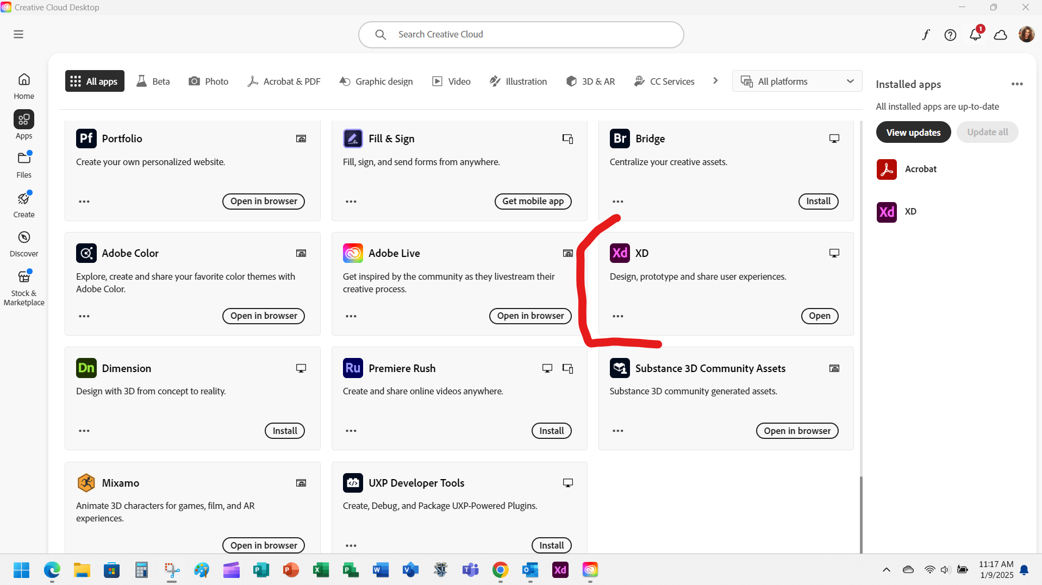Viewport: 1042px width, 585px height.
Task: Open the hamburger navigation menu
Action: [x=18, y=34]
